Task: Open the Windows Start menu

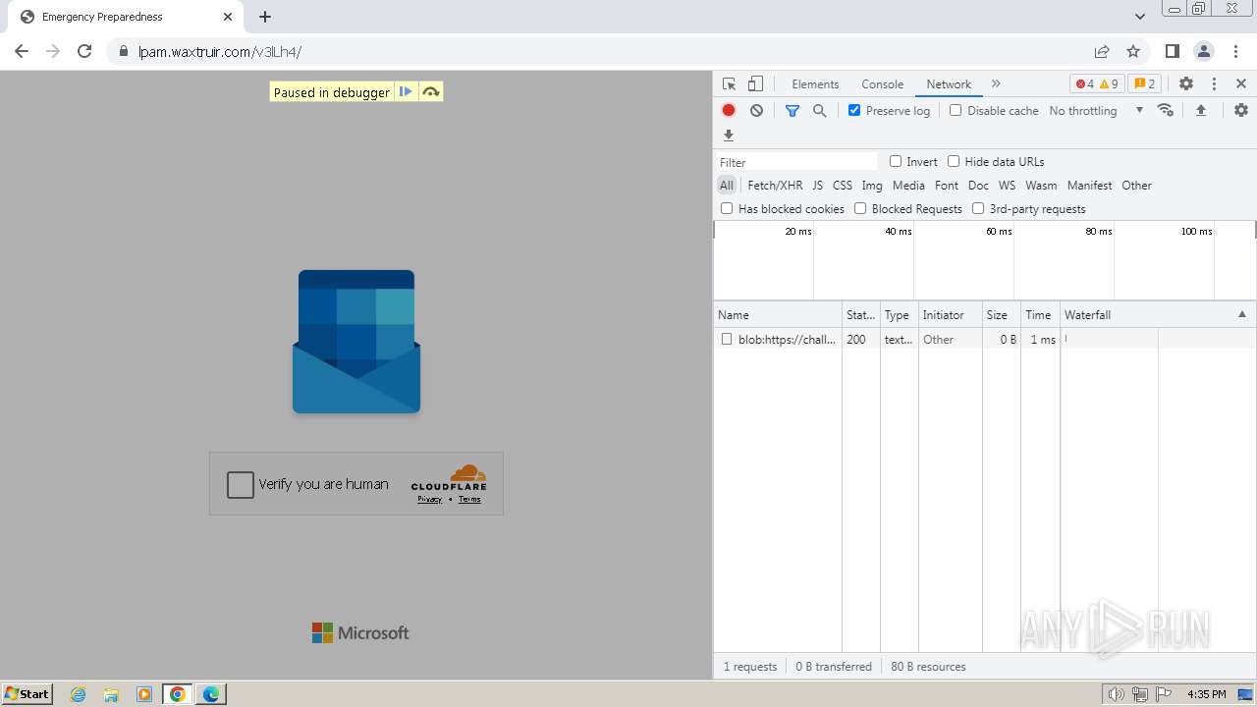Action: tap(27, 693)
